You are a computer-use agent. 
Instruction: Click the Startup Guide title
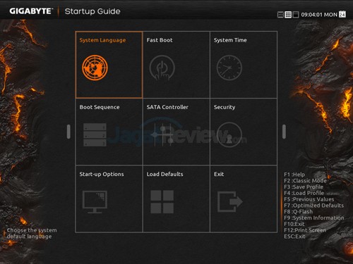pos(92,11)
